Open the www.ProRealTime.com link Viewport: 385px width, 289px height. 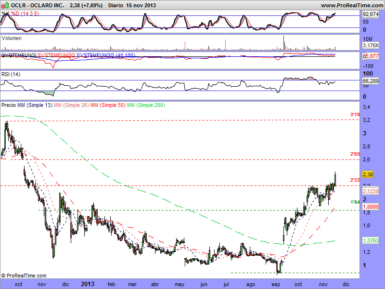(x=352, y=5)
